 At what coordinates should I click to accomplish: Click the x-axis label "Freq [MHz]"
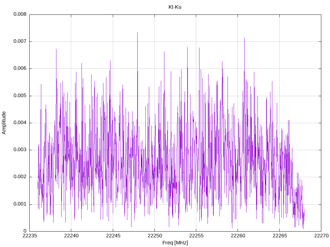tap(175, 243)
